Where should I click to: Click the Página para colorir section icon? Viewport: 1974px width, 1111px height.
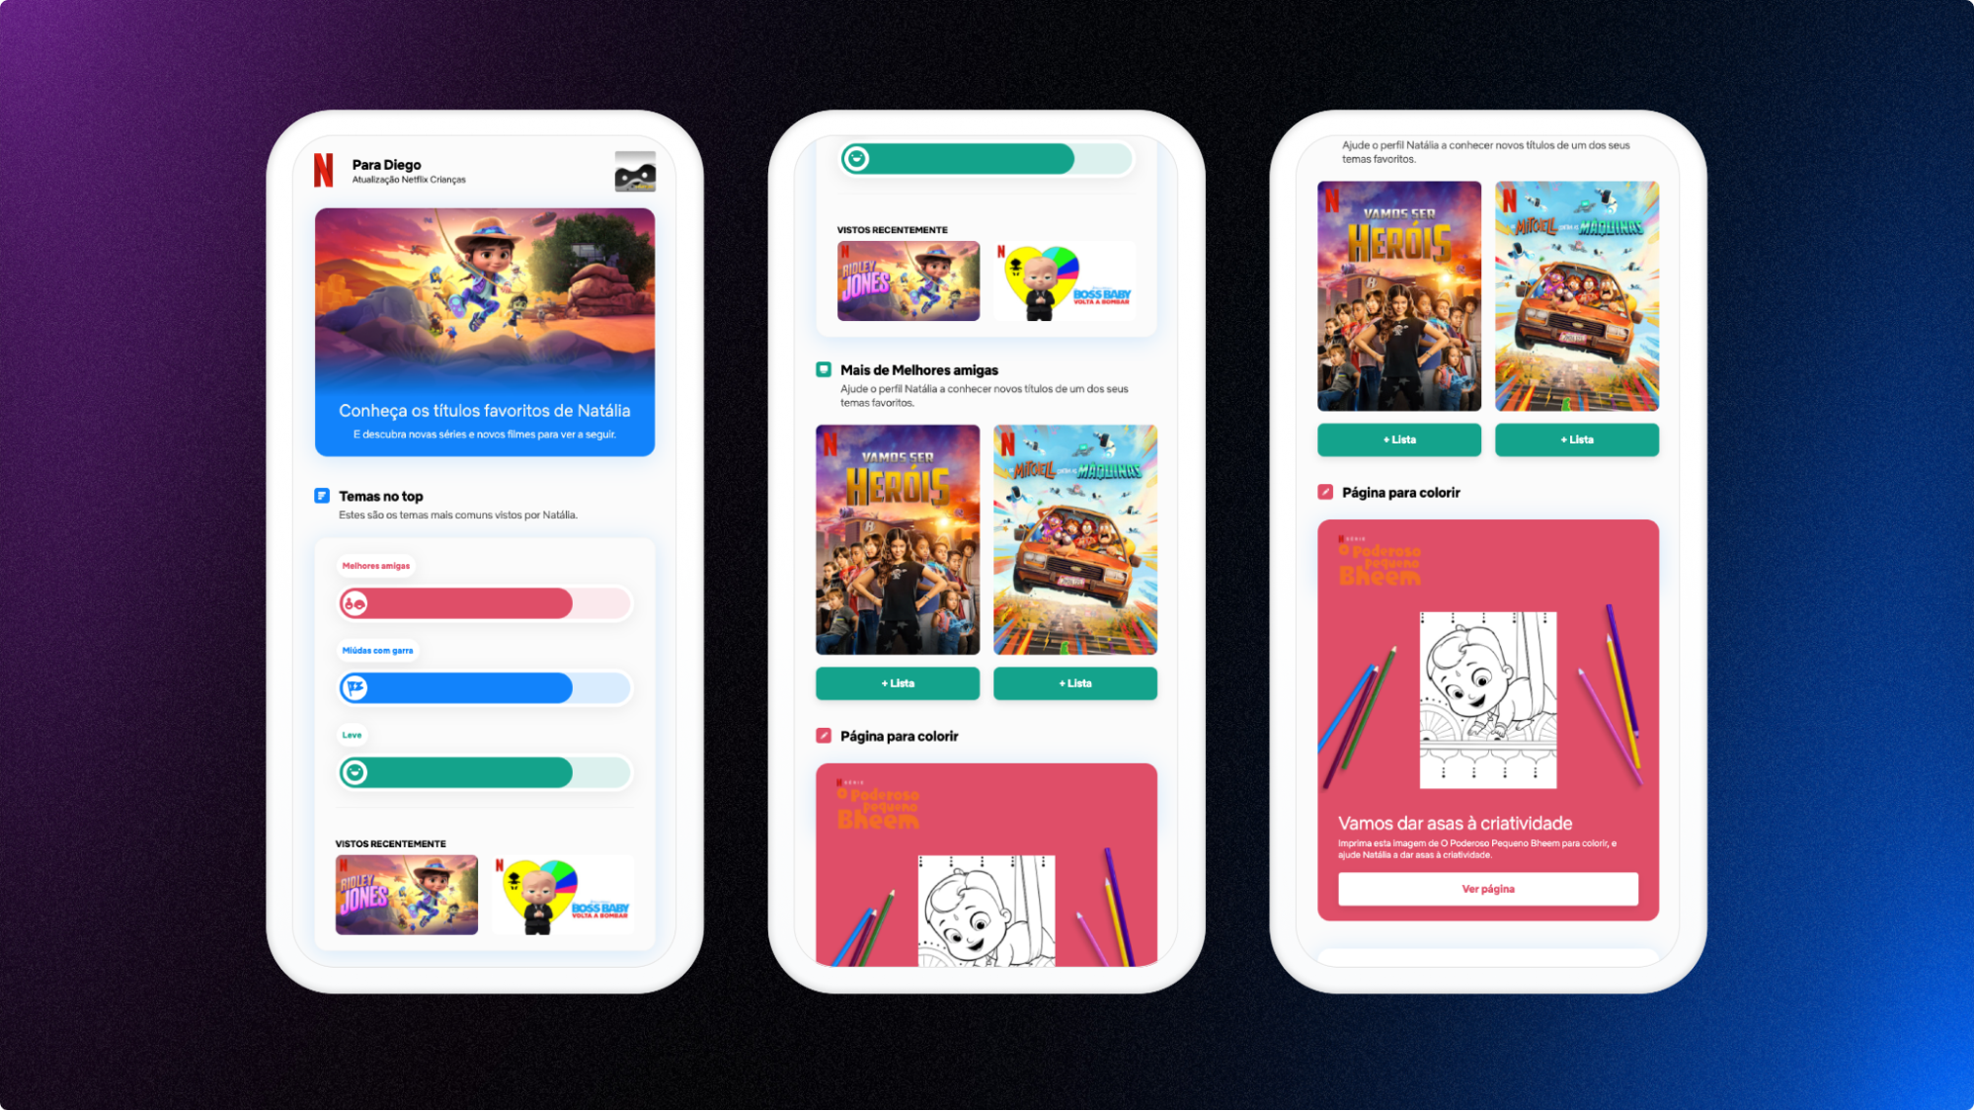point(823,736)
